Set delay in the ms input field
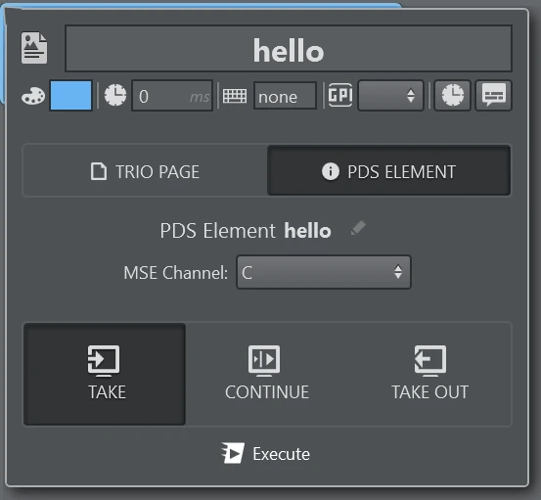541x500 pixels. (x=172, y=96)
